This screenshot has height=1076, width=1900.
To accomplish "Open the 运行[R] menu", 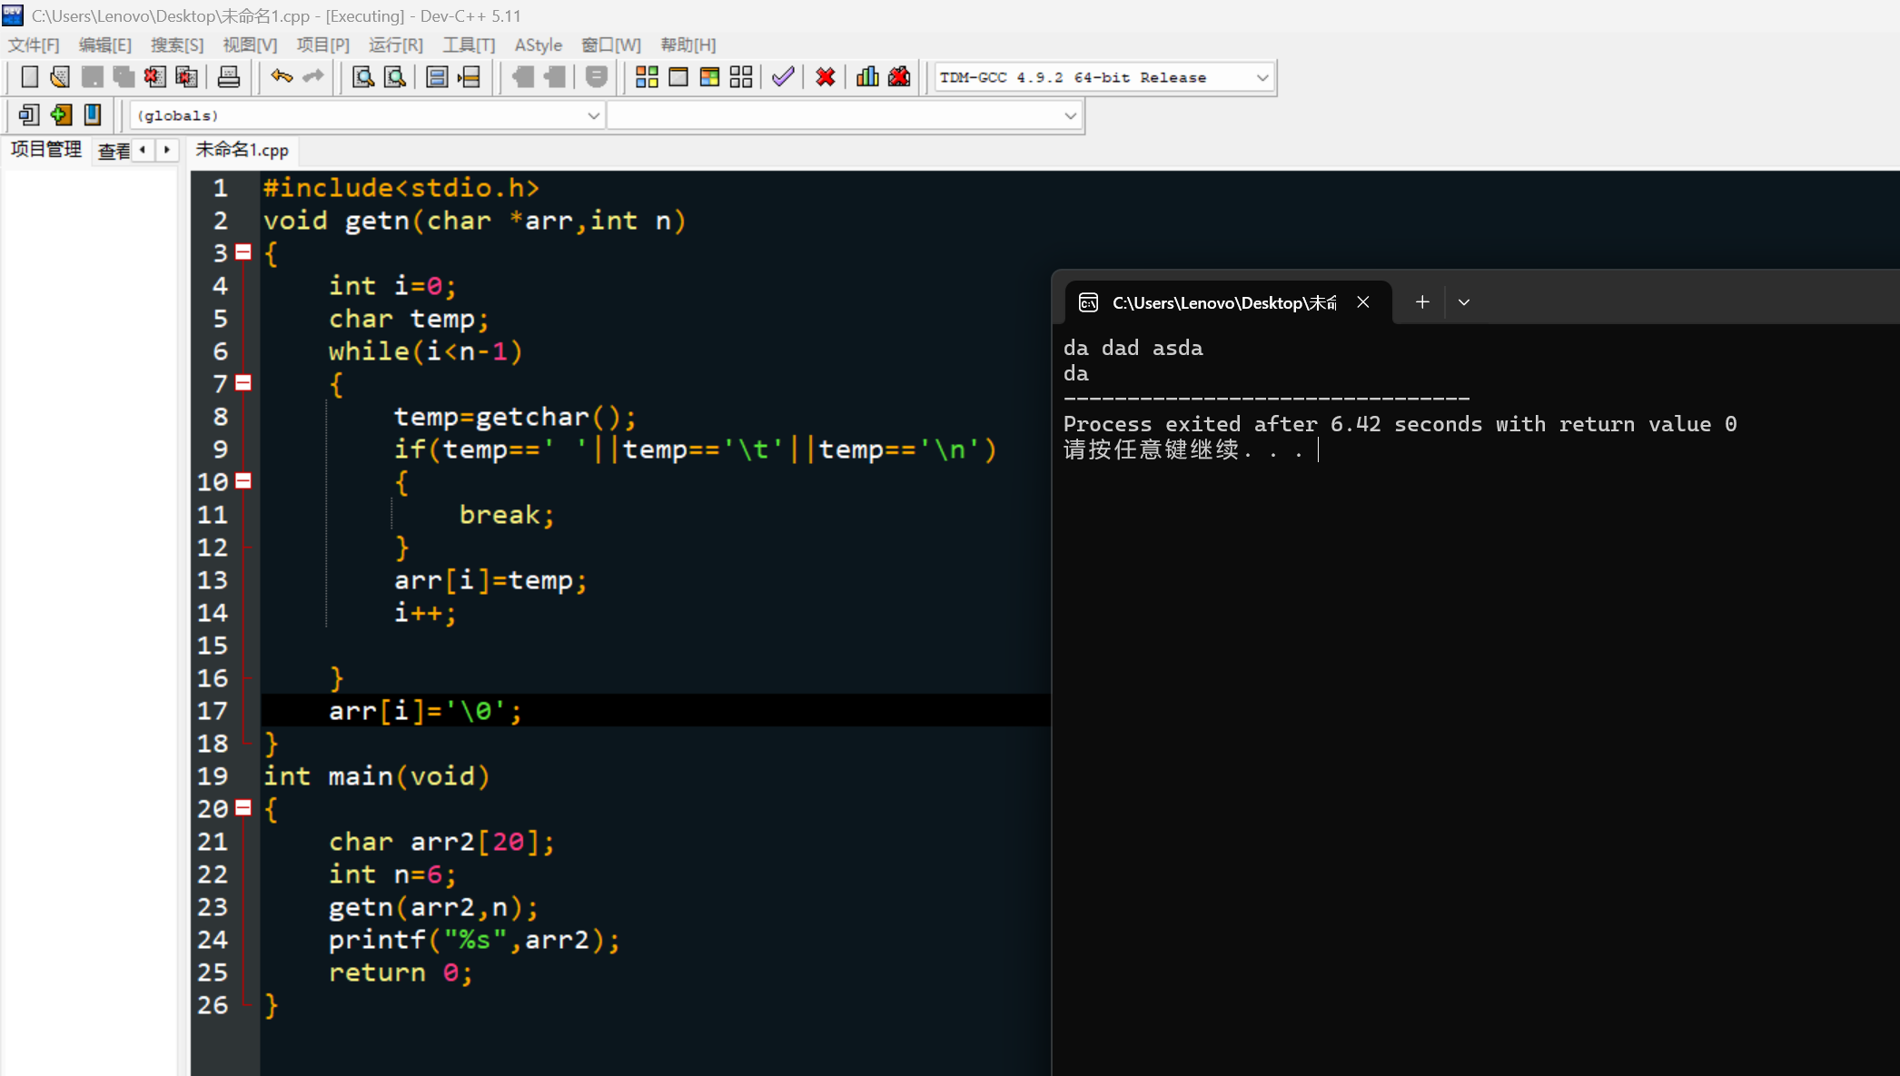I will 395,44.
